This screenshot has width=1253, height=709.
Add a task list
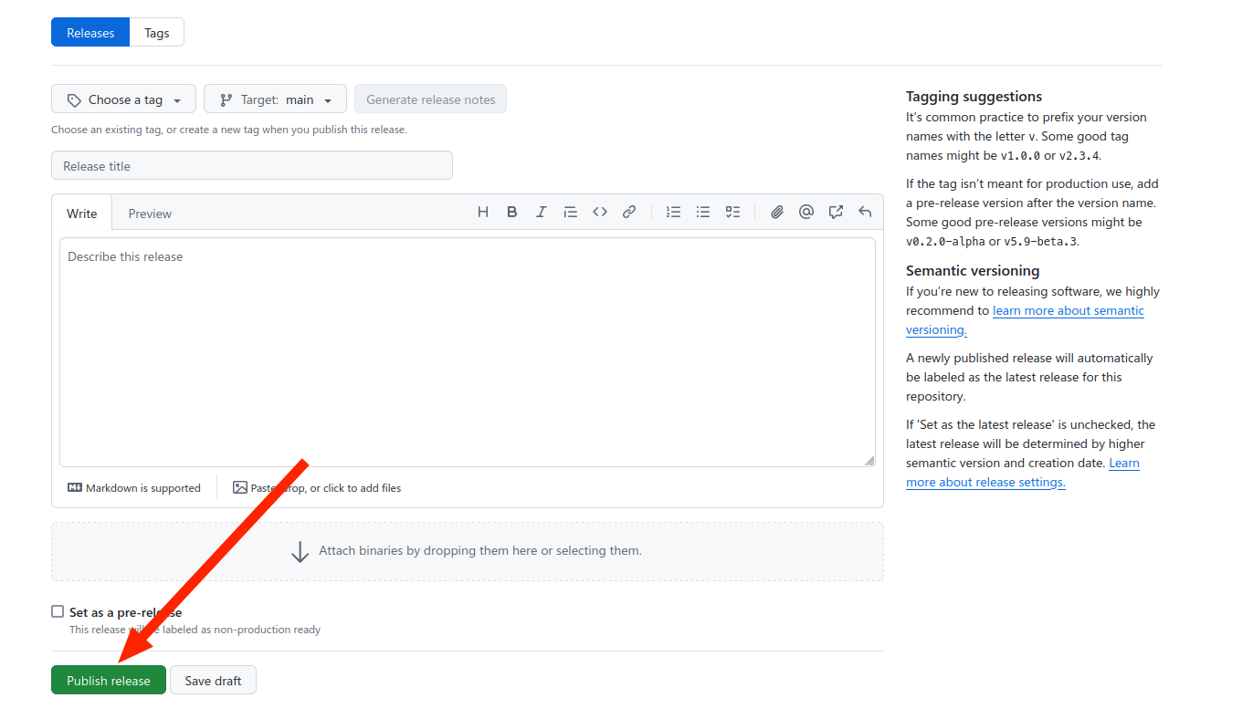point(732,212)
